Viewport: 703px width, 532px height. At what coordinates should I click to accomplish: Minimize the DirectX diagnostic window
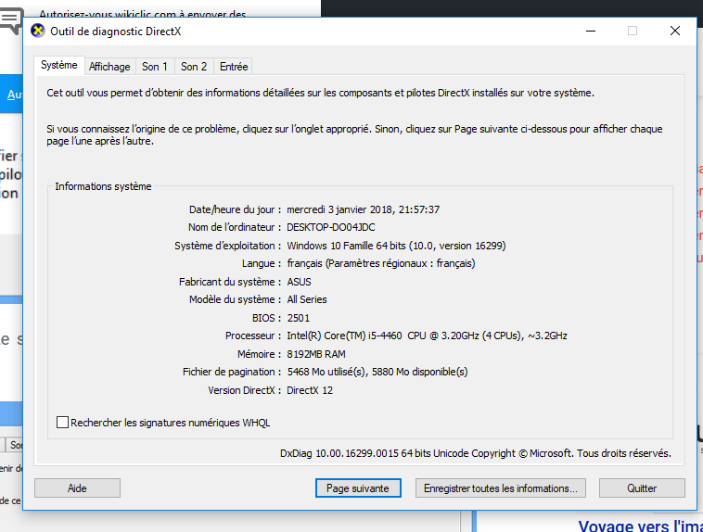click(591, 31)
